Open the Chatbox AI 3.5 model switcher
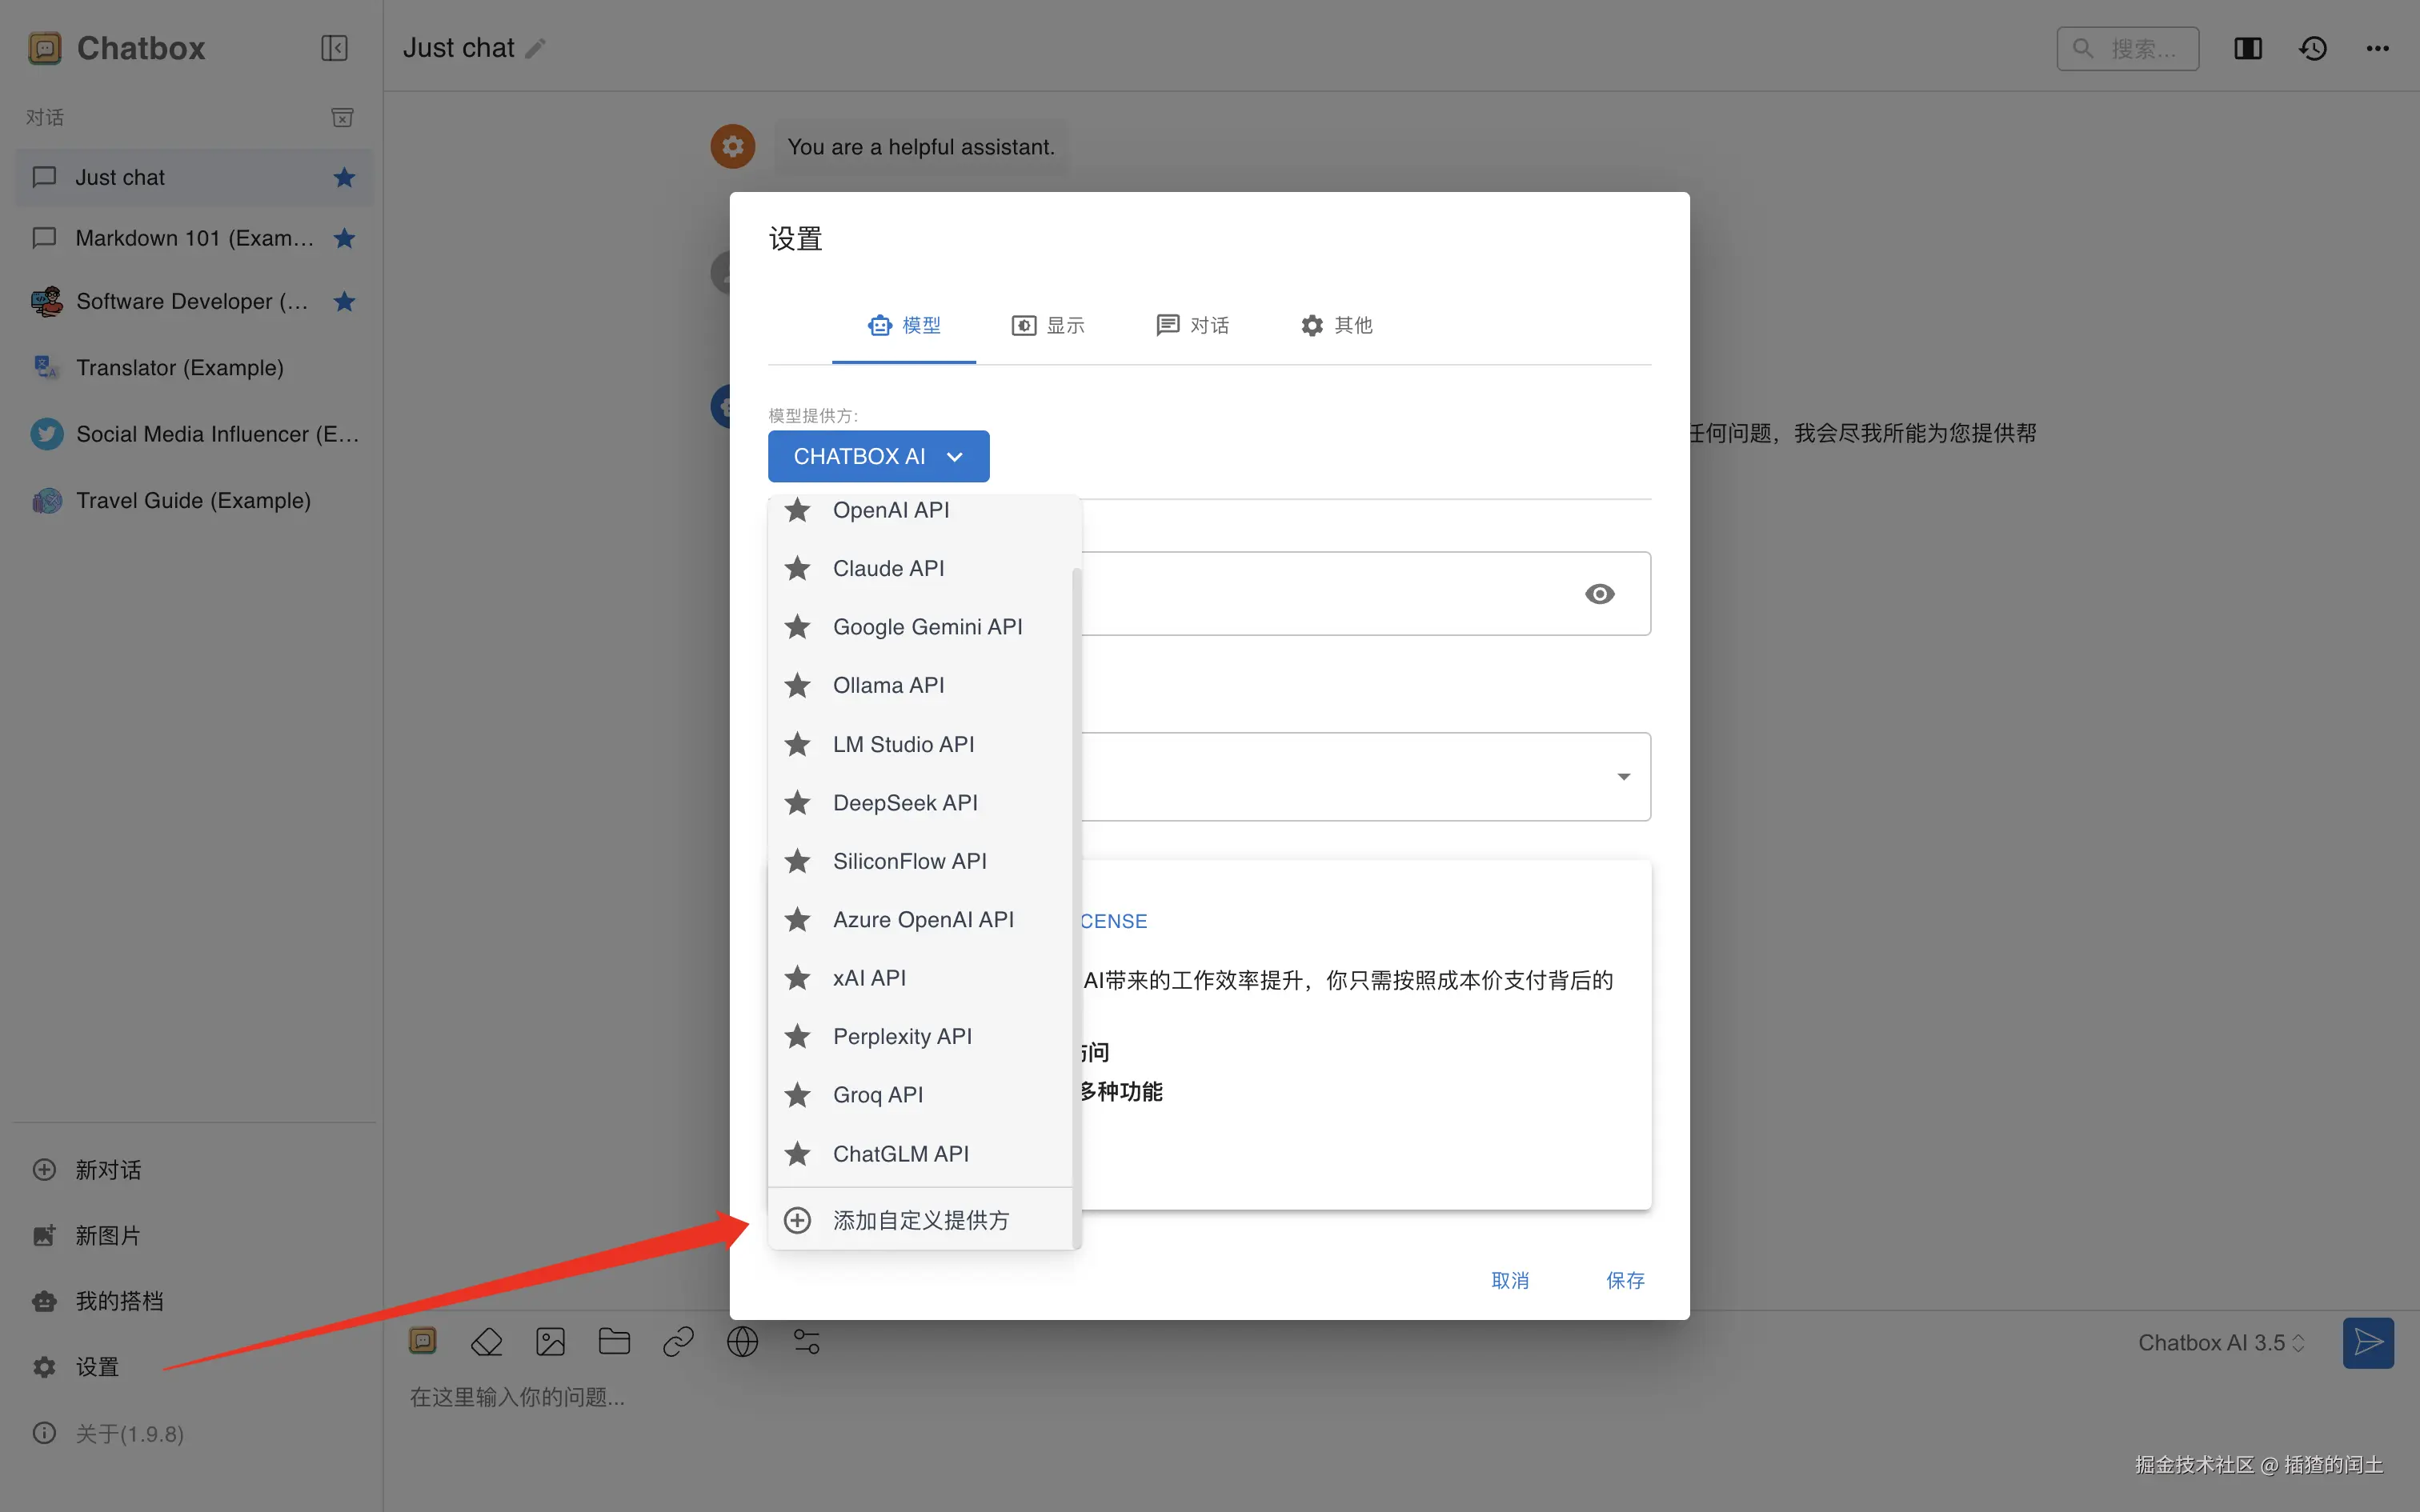2420x1512 pixels. (2219, 1342)
